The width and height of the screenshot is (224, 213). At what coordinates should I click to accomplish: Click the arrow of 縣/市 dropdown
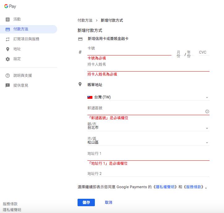pos(207,128)
